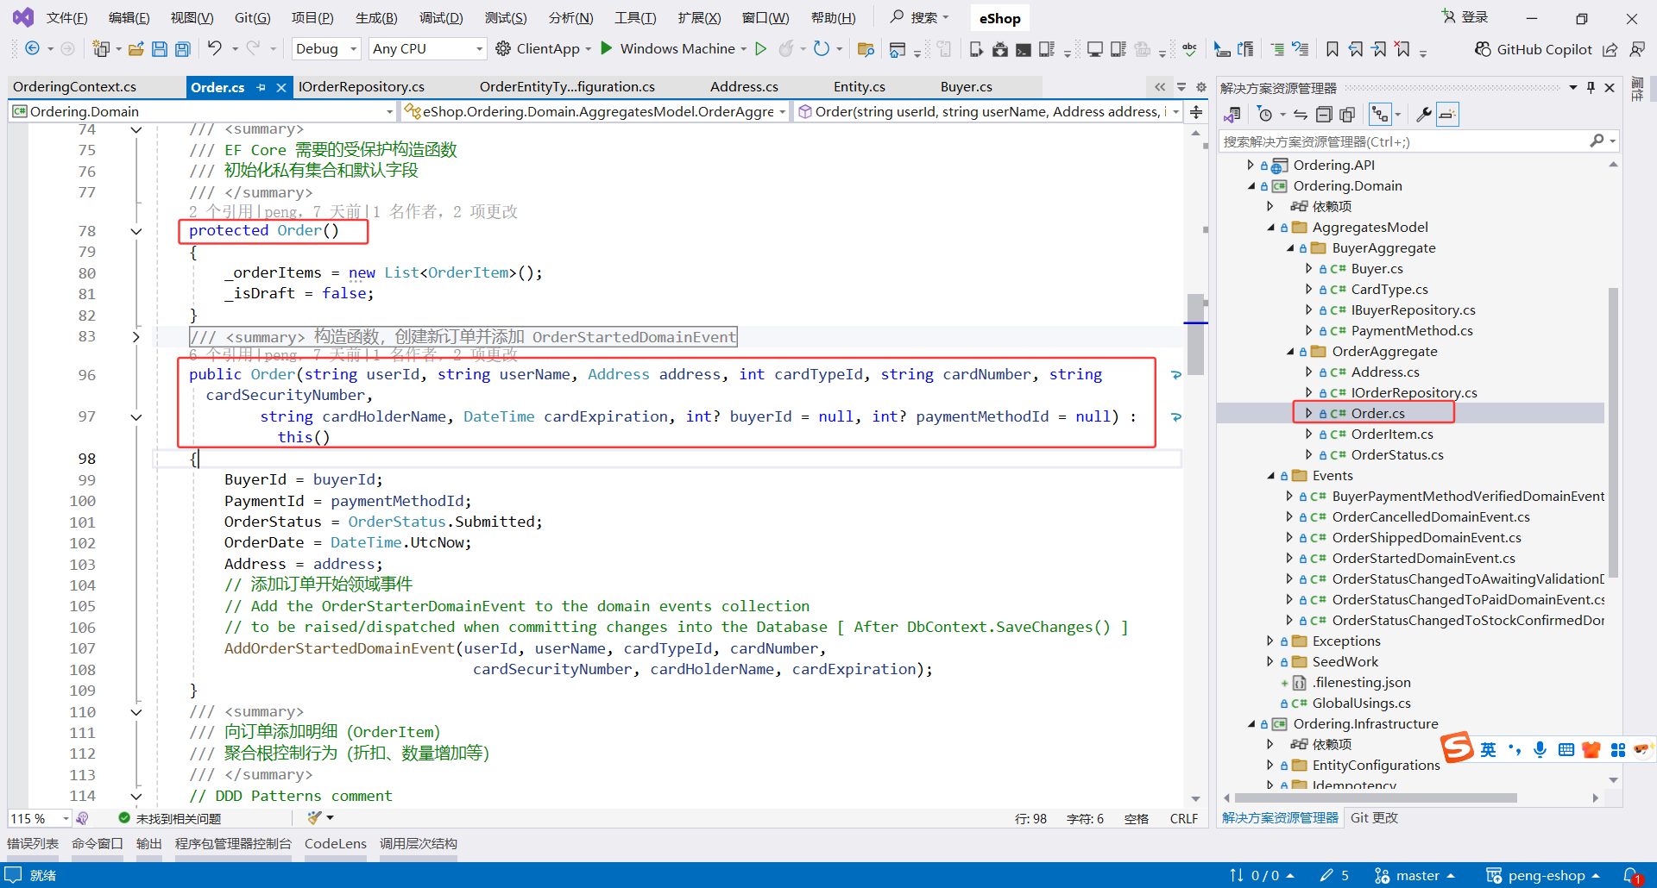Toggle file nesting view in Solution Explorer
Image resolution: width=1657 pixels, height=888 pixels.
[x=1380, y=114]
